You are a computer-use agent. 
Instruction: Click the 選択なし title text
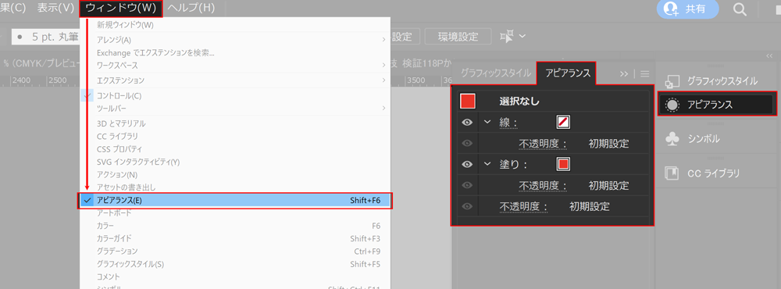point(520,102)
